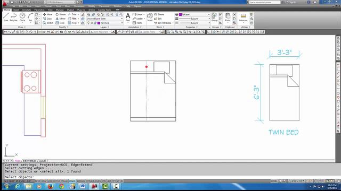
Task: Click the Mirror tool
Action: (60, 19)
